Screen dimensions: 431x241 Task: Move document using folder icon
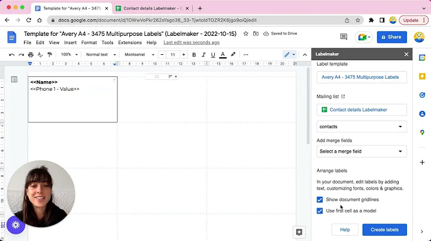(256, 33)
